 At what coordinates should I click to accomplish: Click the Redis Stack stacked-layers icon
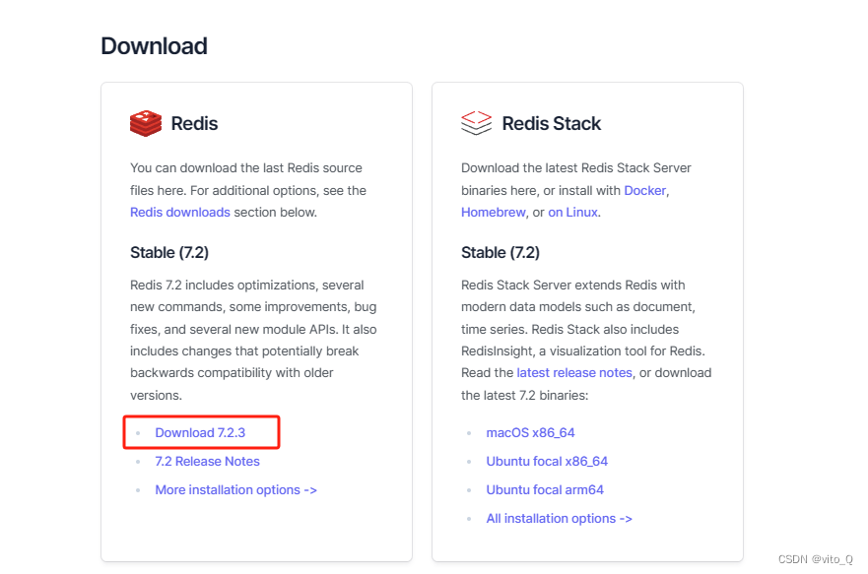(476, 123)
